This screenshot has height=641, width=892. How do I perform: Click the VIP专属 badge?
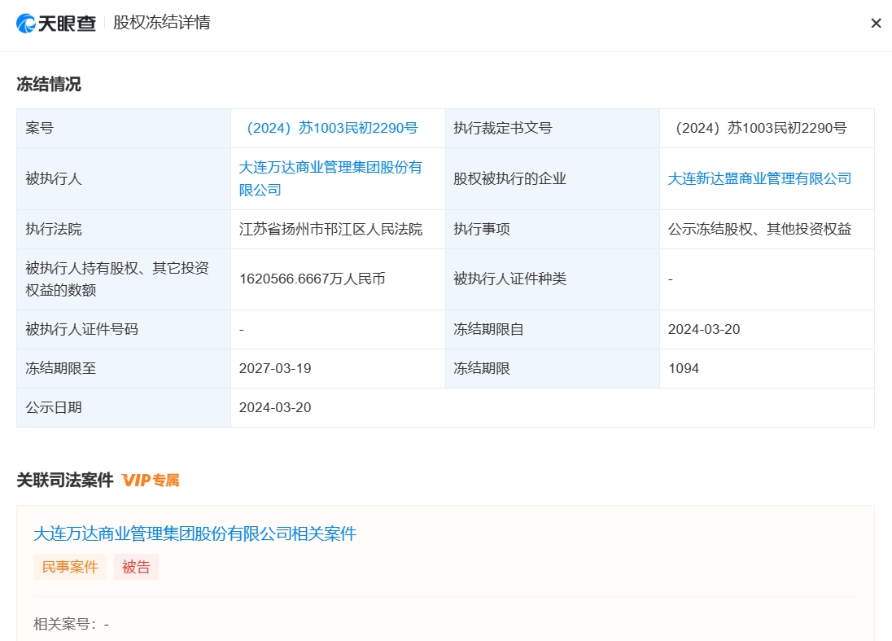click(151, 481)
